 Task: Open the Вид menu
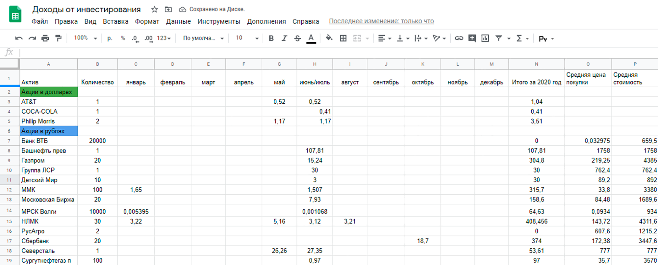[90, 21]
